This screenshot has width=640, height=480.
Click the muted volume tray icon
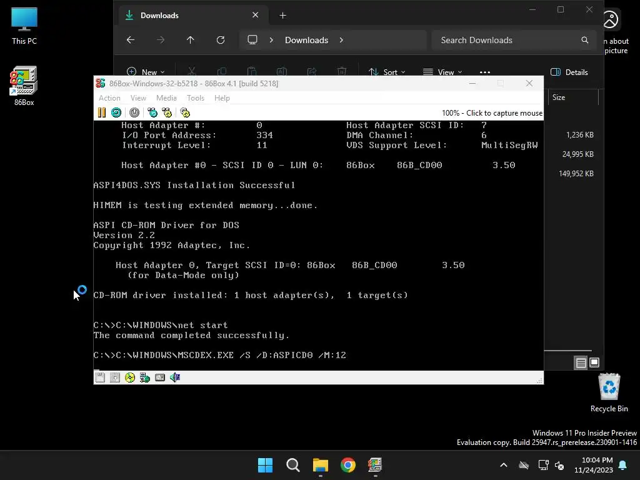coord(559,465)
